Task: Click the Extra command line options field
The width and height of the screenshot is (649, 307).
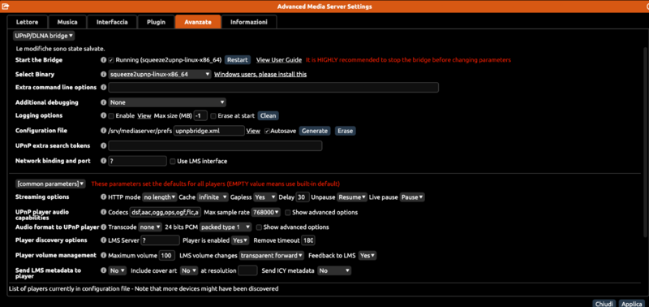Action: coord(273,88)
